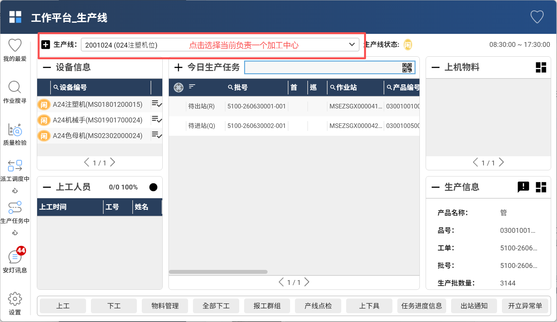
Task: Click the 下工 button
Action: (x=114, y=306)
